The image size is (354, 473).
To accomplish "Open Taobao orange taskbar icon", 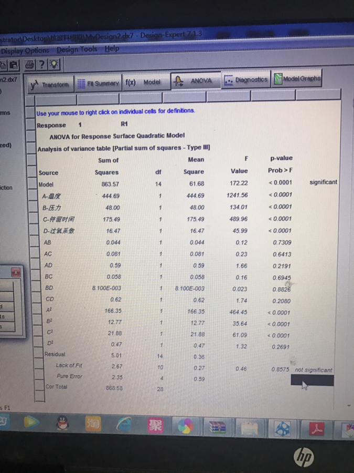I will click(x=93, y=424).
